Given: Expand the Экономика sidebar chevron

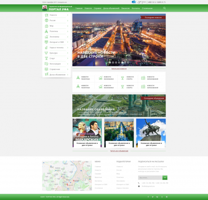Looking at the screenshot, I should pyautogui.click(x=68, y=37).
